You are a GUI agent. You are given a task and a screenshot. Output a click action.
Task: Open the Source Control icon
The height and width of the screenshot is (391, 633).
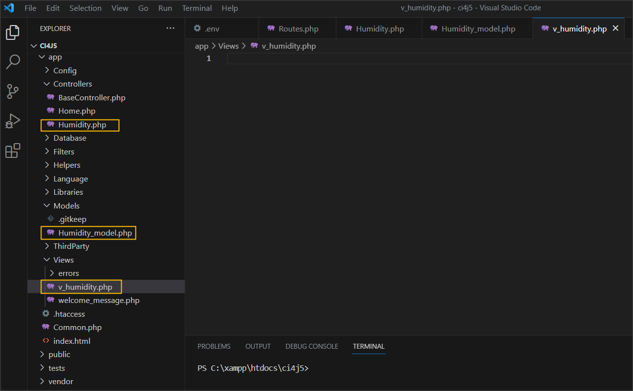pyautogui.click(x=13, y=91)
